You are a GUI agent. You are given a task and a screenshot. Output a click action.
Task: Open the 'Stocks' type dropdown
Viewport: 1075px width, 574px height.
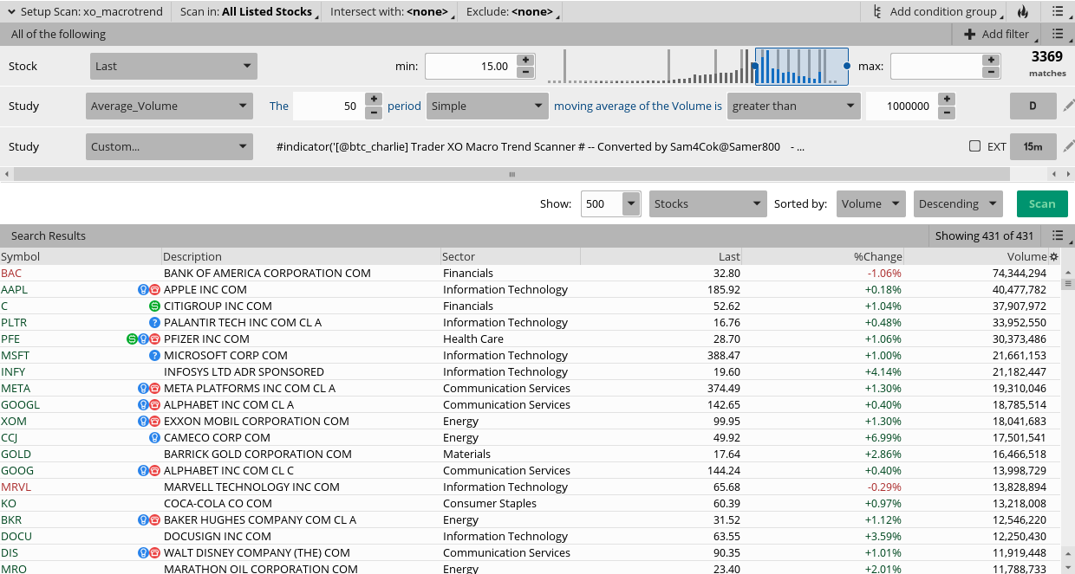[x=708, y=204]
